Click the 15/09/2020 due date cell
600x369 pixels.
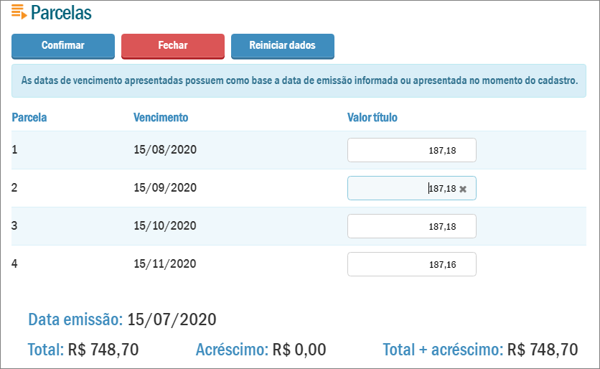pos(165,188)
